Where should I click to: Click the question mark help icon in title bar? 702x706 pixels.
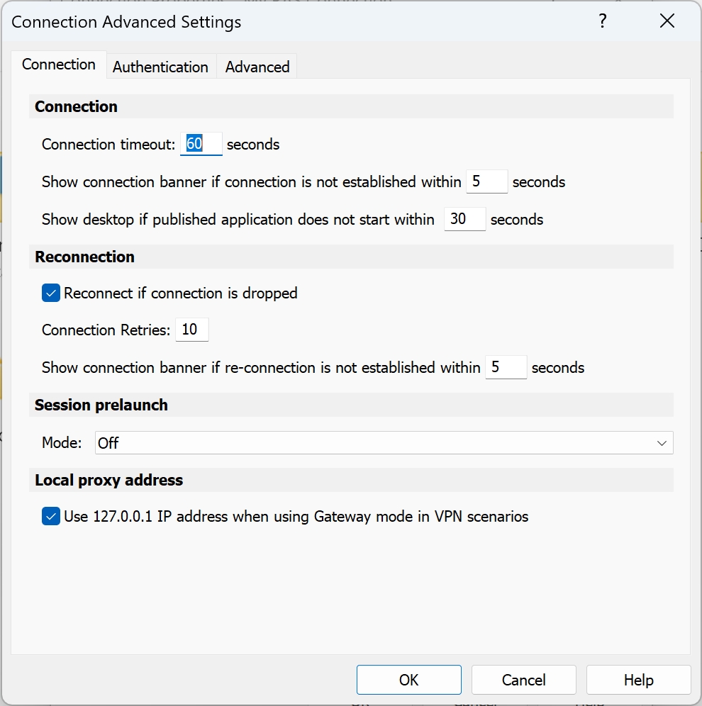[602, 21]
